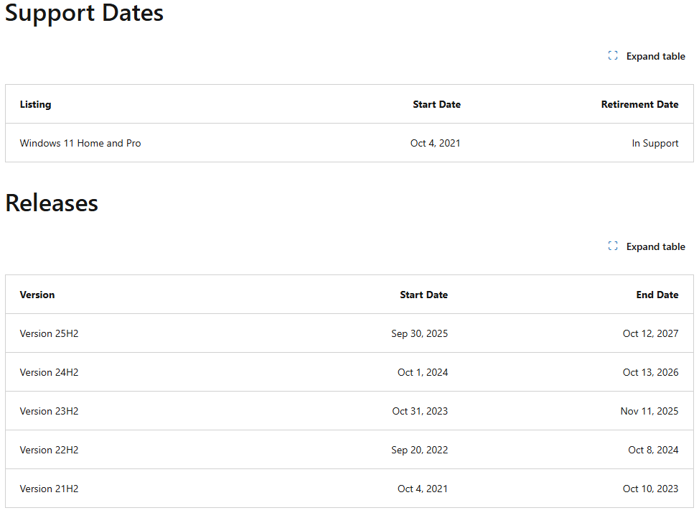Select the Windows 11 Home and Pro listing
Screen dimensions: 699x513
(80, 143)
